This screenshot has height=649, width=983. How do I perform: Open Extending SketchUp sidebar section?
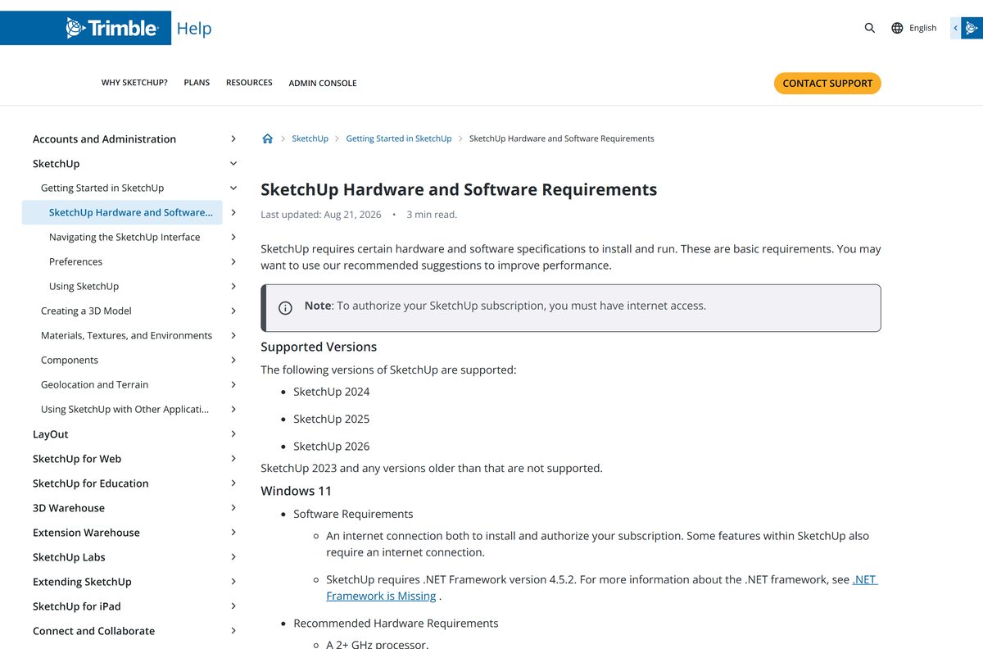pos(82,582)
